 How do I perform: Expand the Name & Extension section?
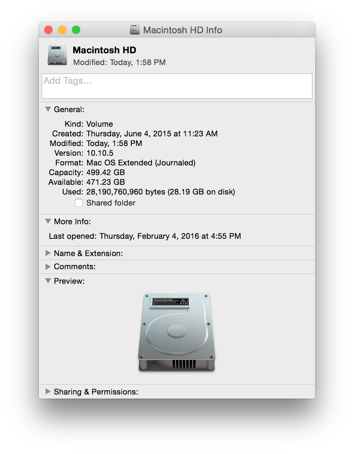tap(48, 253)
